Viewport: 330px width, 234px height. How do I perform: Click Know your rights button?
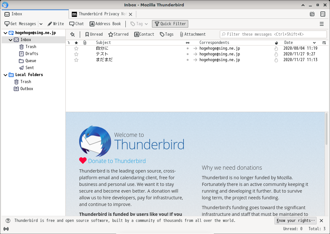[296, 221]
